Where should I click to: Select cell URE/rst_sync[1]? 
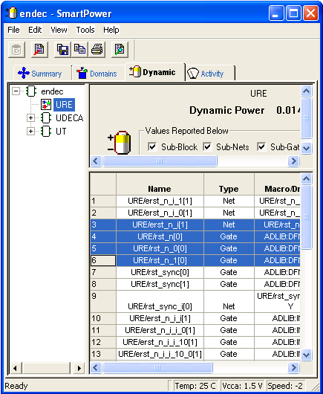[160, 285]
